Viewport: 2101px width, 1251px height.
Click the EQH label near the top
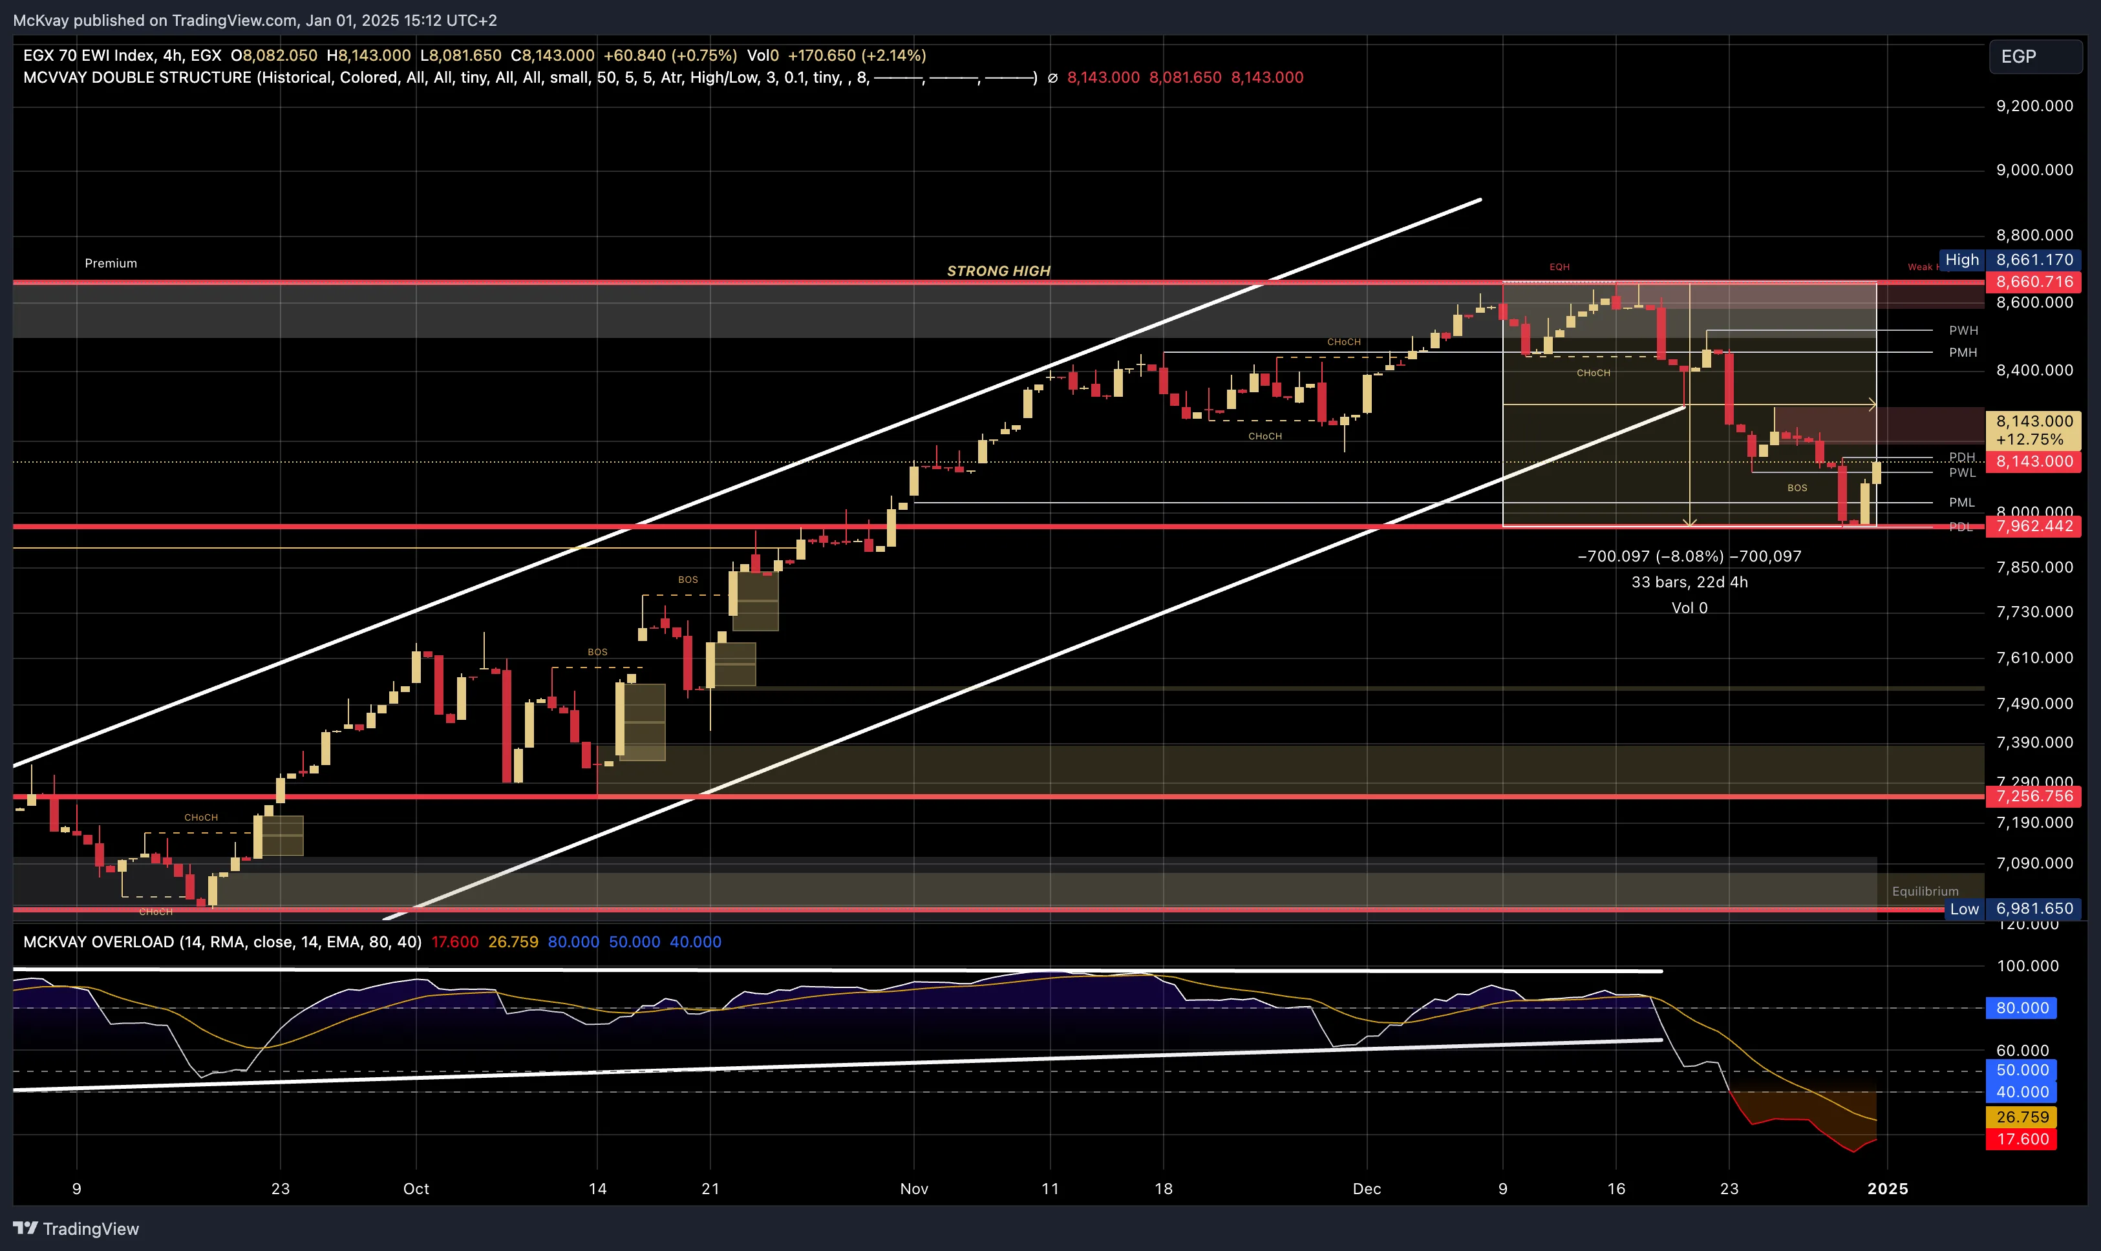[x=1559, y=266]
